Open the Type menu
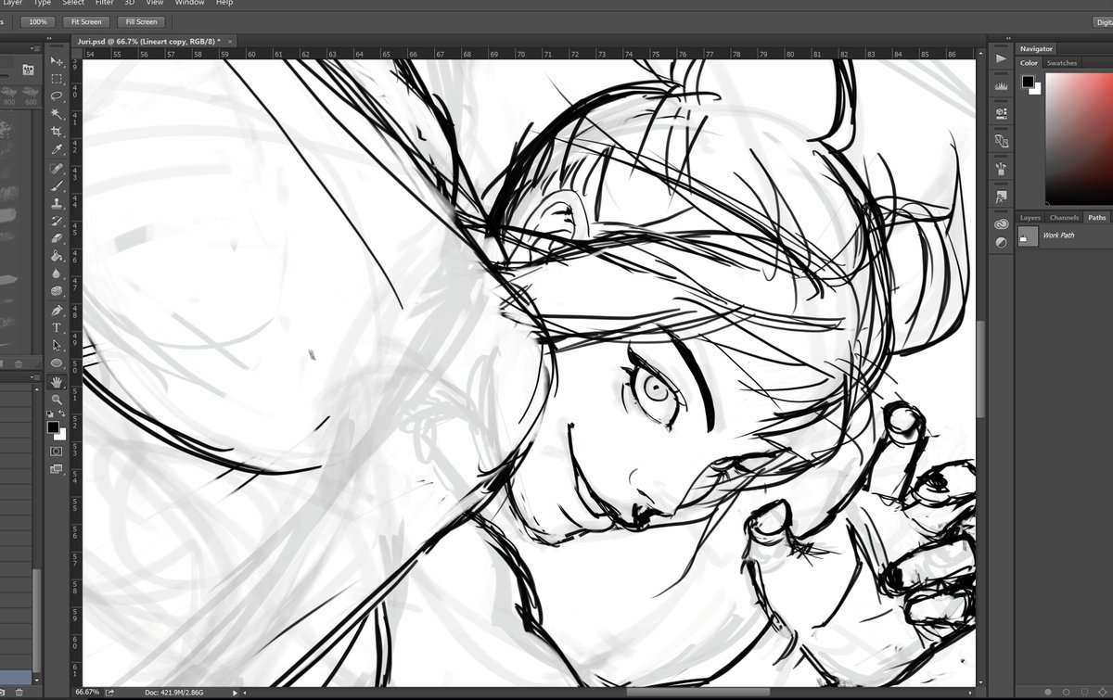 [x=43, y=4]
